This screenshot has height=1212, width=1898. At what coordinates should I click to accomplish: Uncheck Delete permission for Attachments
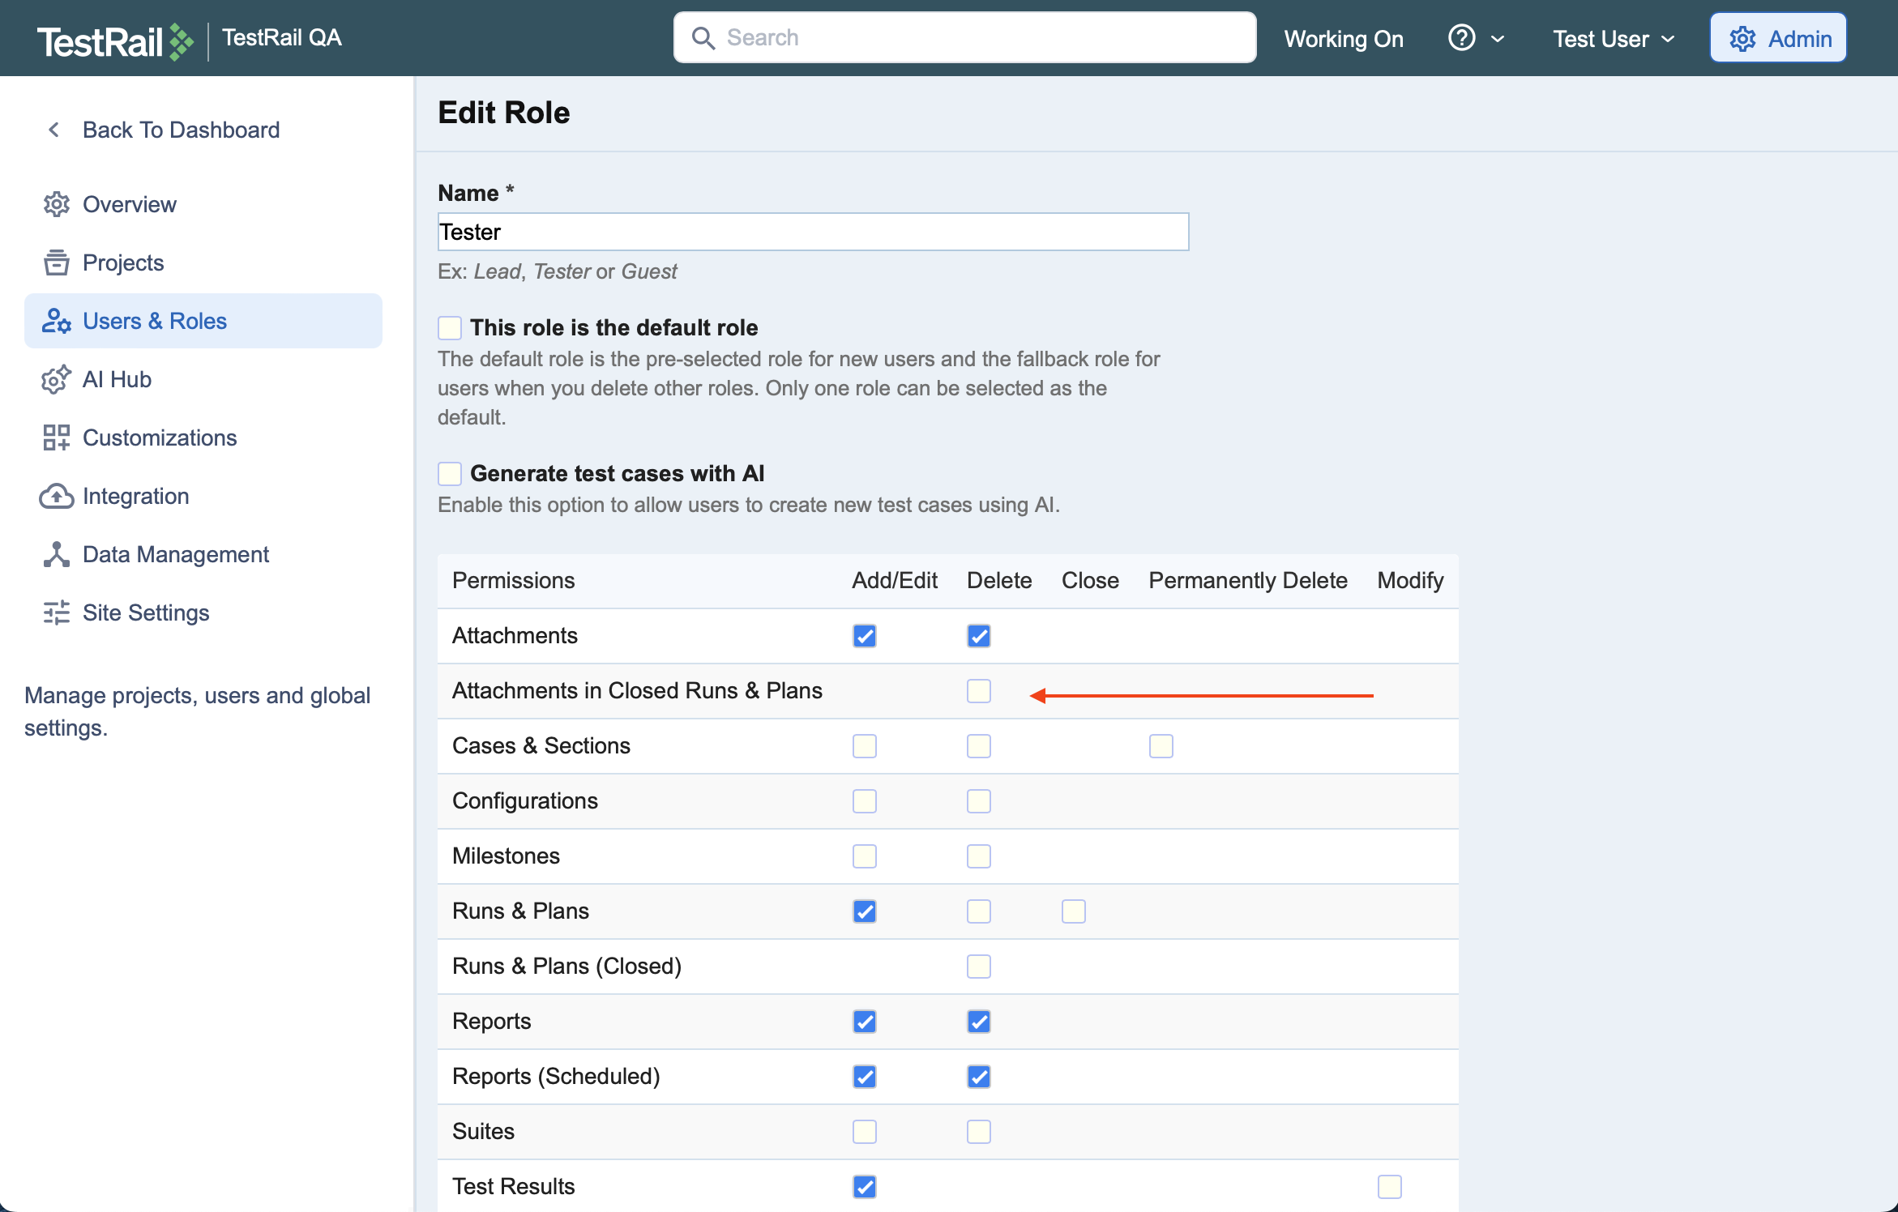[x=978, y=636]
